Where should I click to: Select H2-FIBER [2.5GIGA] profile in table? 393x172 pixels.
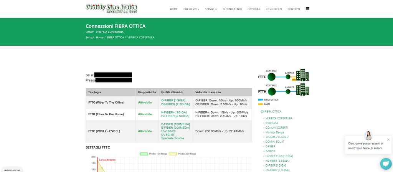coord(175,116)
